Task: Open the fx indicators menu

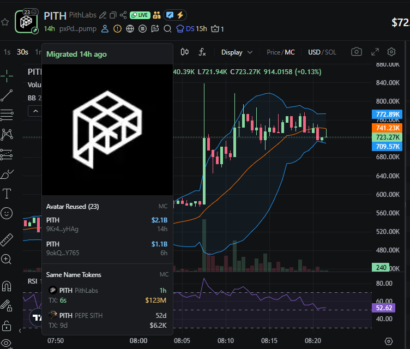Action: point(202,52)
